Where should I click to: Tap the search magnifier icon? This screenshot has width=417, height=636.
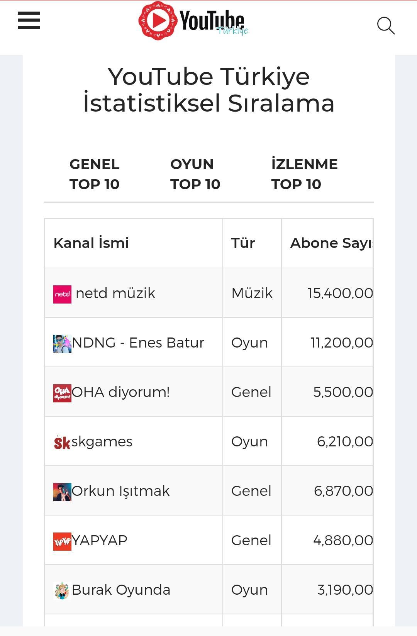click(x=386, y=25)
